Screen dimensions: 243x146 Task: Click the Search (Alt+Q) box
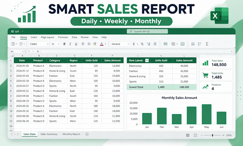[147, 31]
